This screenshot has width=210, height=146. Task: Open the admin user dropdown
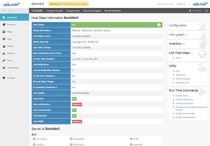click(x=181, y=4)
